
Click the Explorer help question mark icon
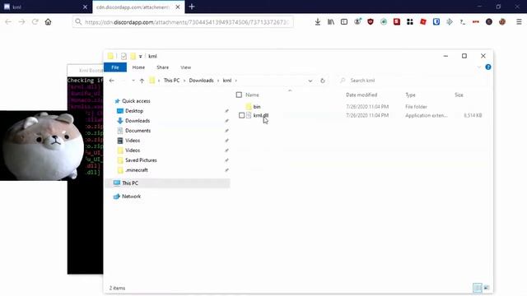point(488,67)
